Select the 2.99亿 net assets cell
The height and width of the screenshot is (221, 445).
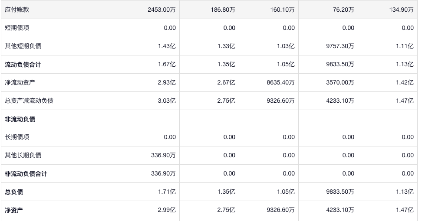point(167,210)
